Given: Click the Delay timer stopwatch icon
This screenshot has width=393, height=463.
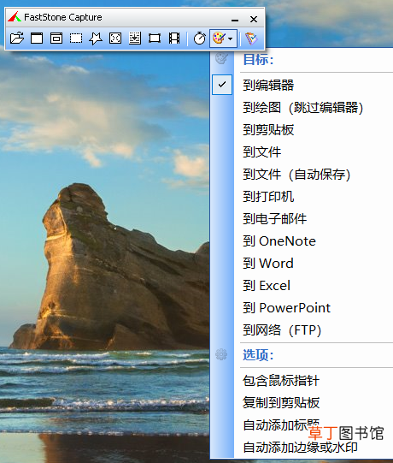Looking at the screenshot, I should (x=200, y=39).
